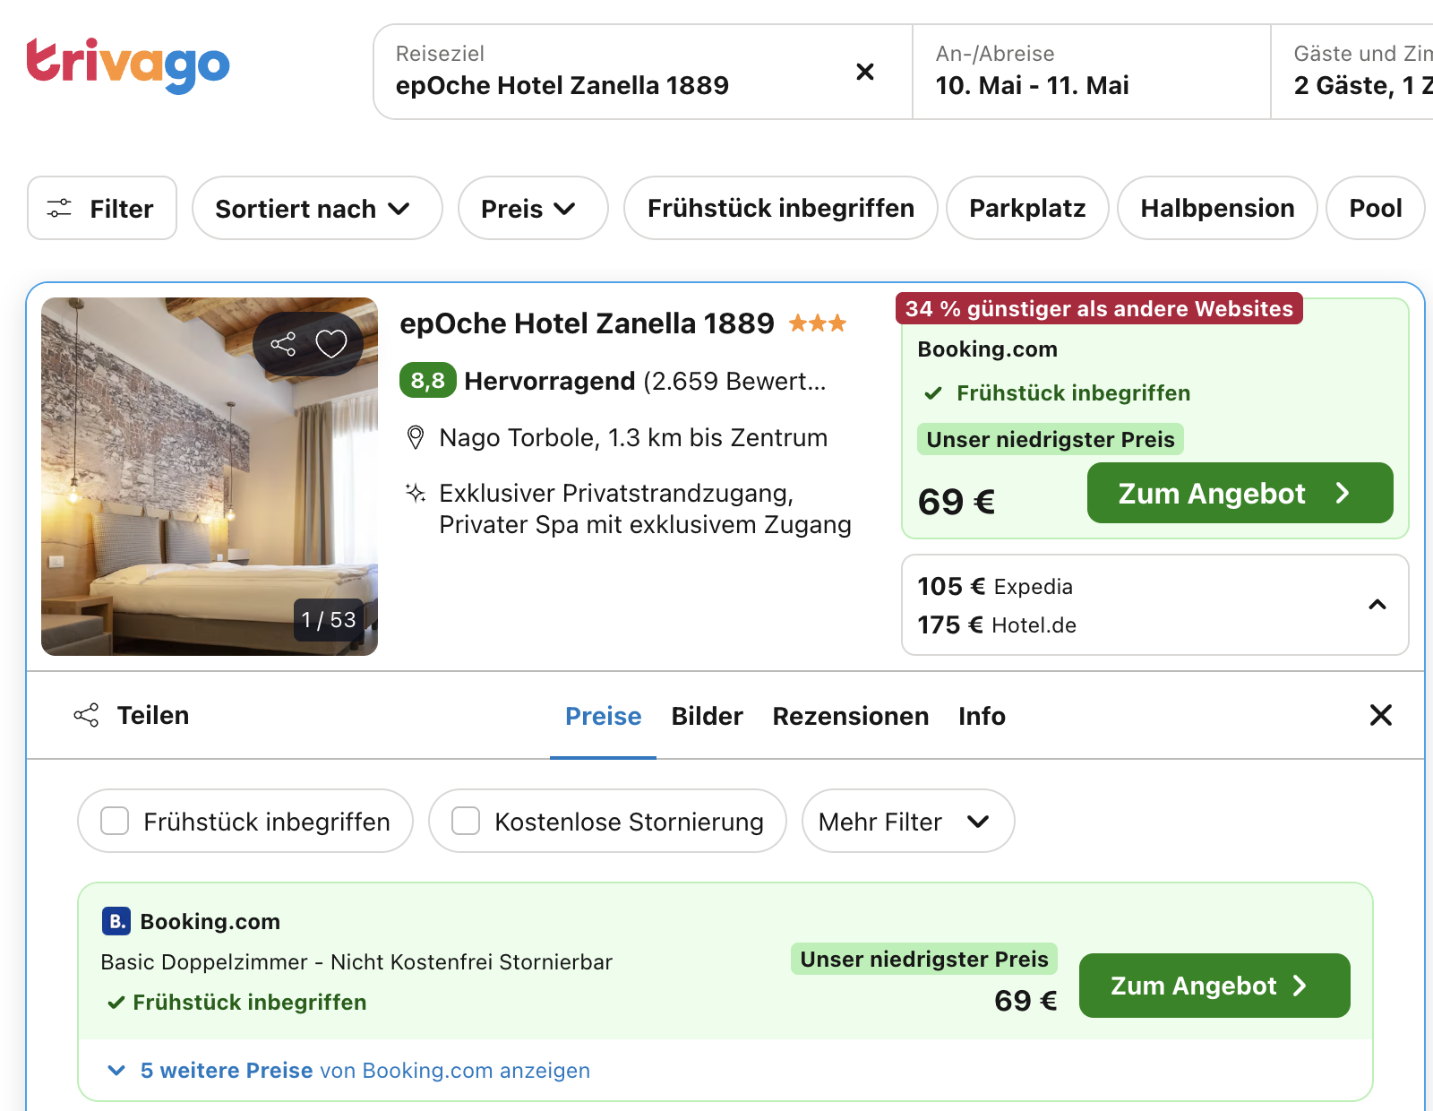Close the hotel details panel
The image size is (1433, 1111).
click(x=1380, y=715)
